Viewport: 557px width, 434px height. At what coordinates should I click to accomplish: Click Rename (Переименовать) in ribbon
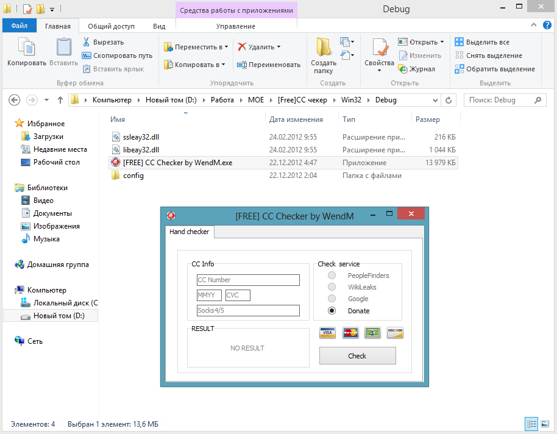click(x=269, y=65)
